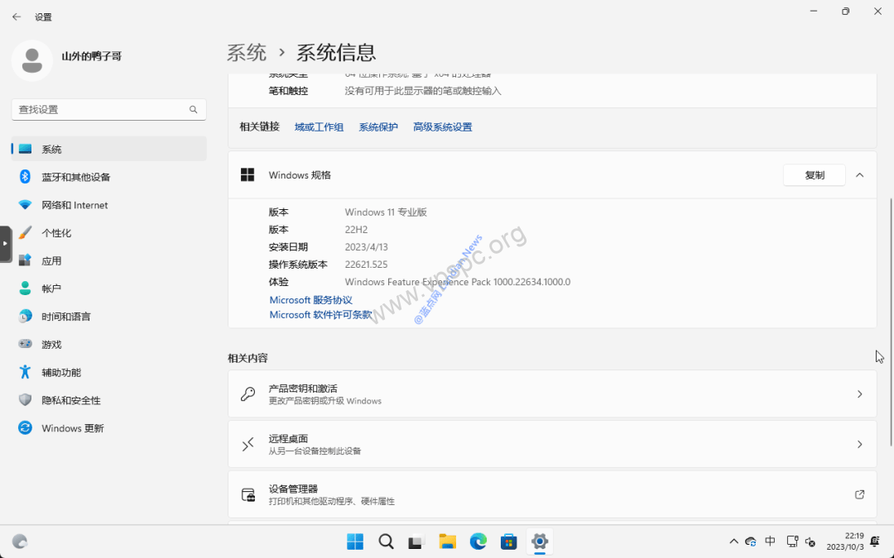
Task: Open 应用 settings
Action: [109, 260]
